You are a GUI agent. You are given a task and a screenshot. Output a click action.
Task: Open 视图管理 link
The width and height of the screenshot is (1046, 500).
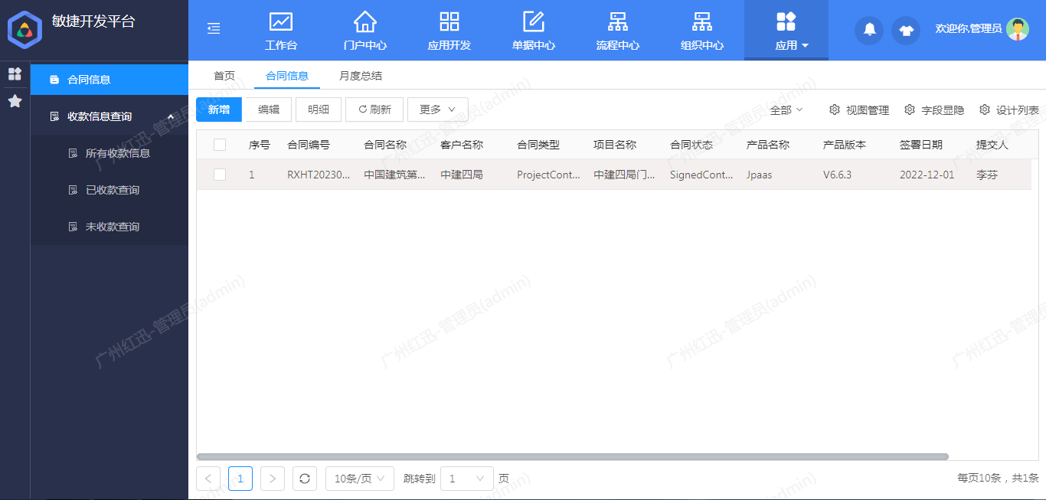pos(868,110)
